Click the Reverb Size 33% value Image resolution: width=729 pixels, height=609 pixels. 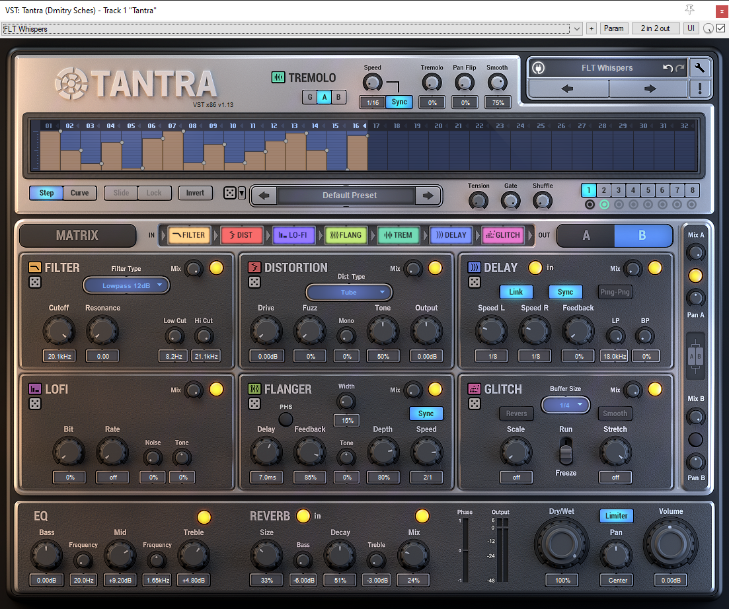click(266, 580)
